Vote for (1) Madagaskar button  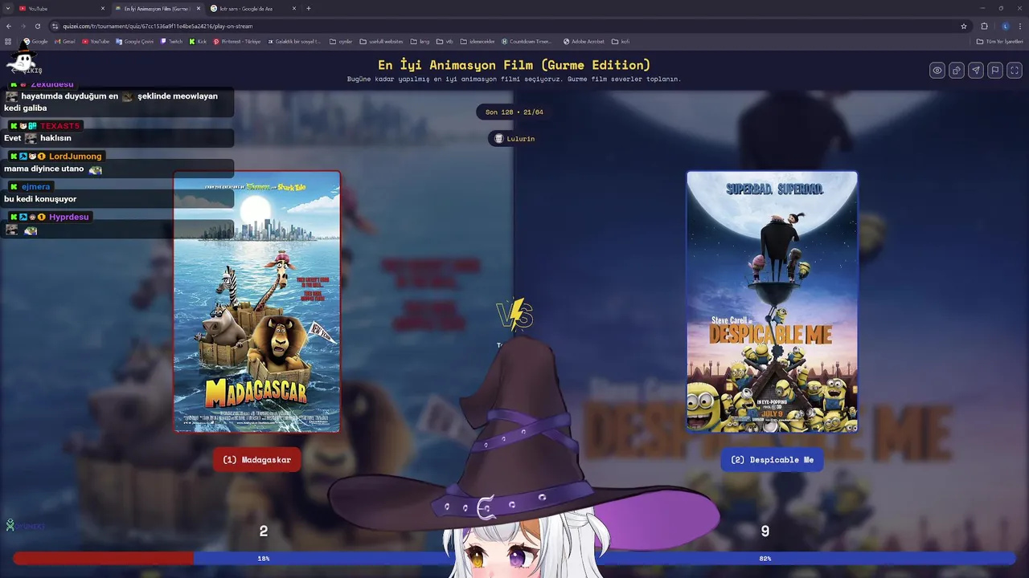click(x=257, y=460)
